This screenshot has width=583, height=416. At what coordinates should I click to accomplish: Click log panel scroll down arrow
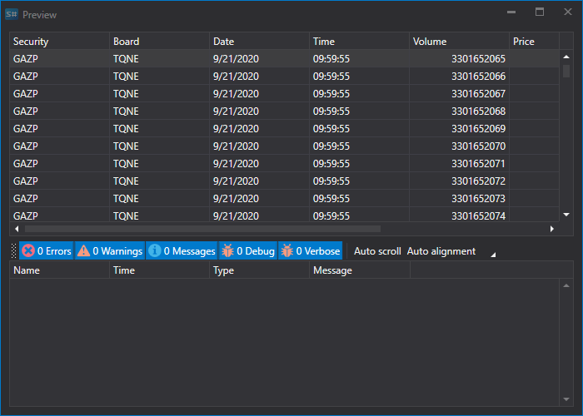click(566, 399)
